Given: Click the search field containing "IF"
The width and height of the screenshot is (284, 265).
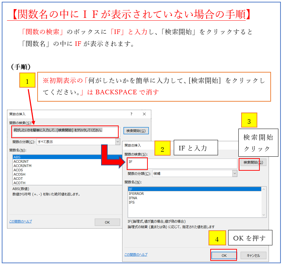Looking at the screenshot, I should 183,163.
